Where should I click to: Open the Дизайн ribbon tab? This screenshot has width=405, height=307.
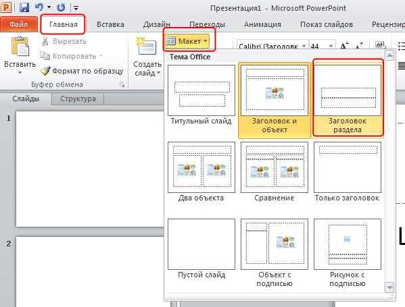tap(157, 24)
